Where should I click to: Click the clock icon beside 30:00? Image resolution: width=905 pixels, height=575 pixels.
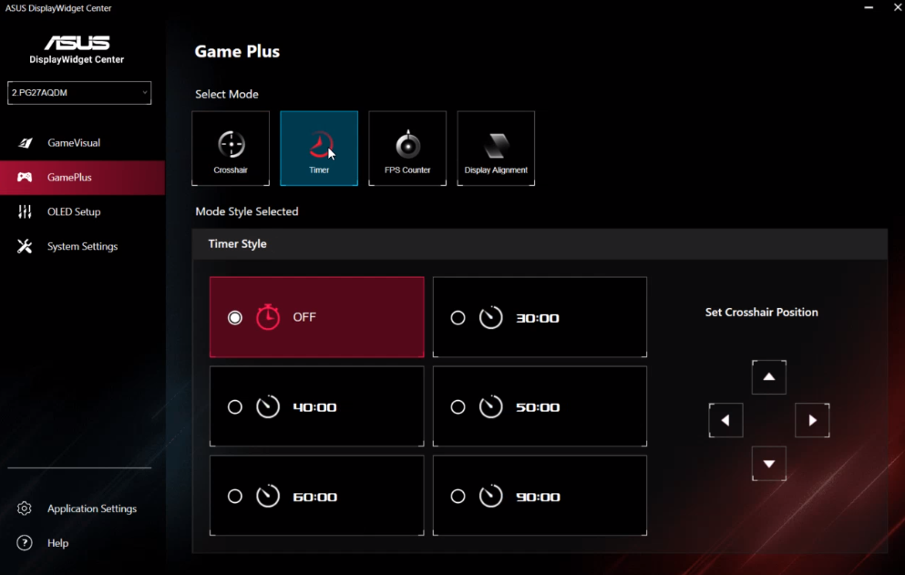point(490,317)
